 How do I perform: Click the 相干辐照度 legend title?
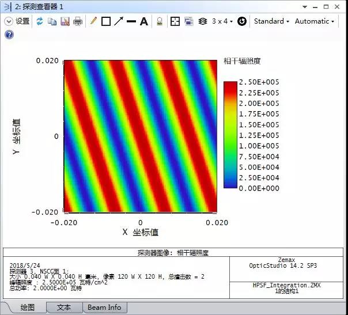point(242,61)
